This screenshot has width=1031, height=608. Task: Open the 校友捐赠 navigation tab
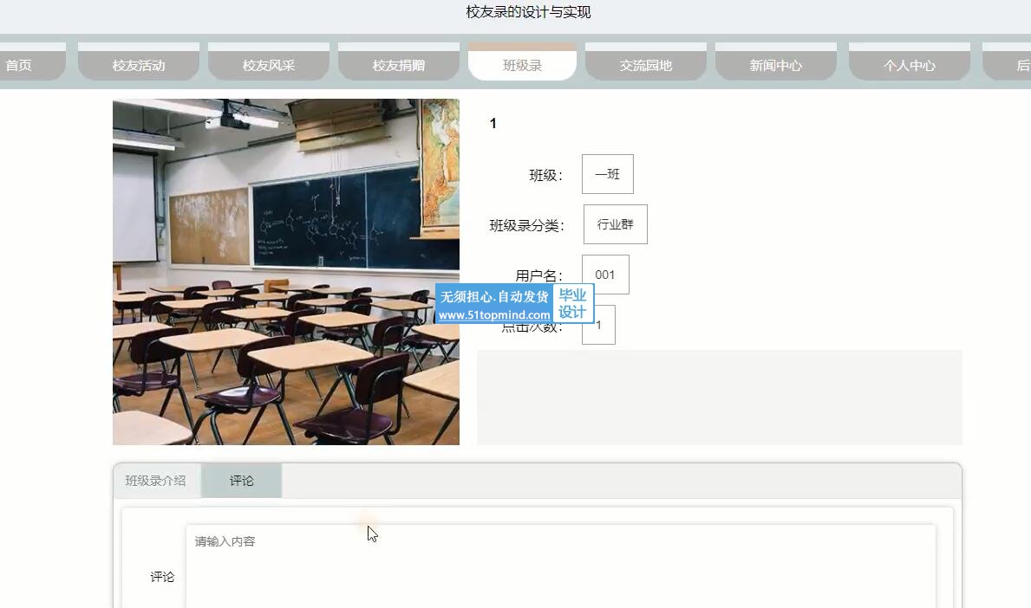(x=399, y=62)
